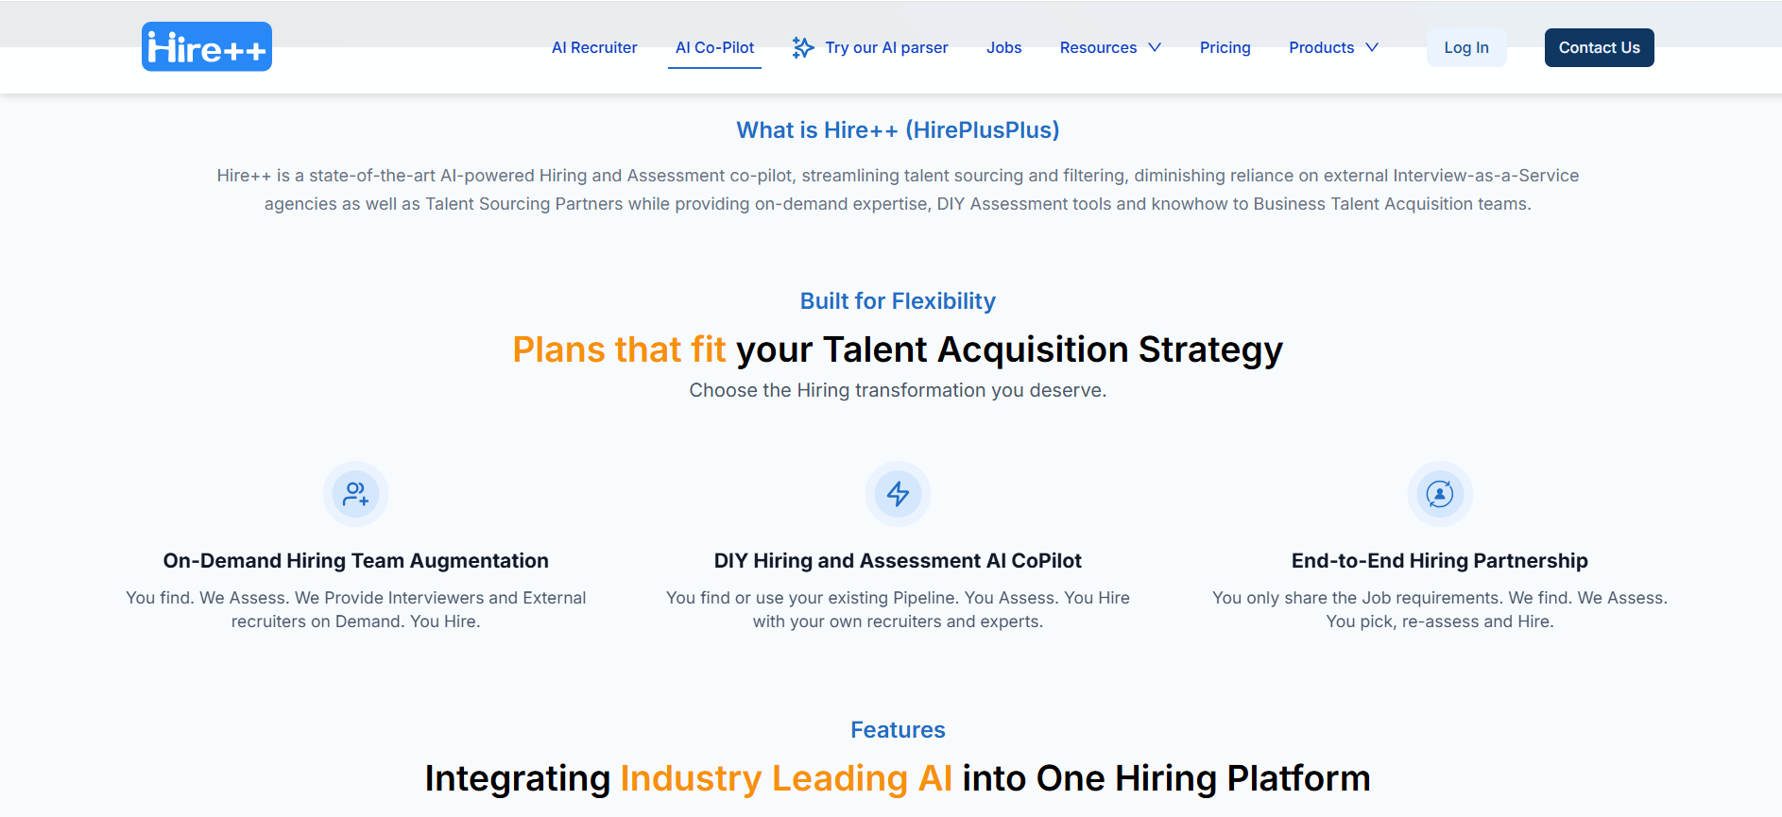The width and height of the screenshot is (1782, 817).
Task: Open the Products menu
Action: pyautogui.click(x=1321, y=47)
